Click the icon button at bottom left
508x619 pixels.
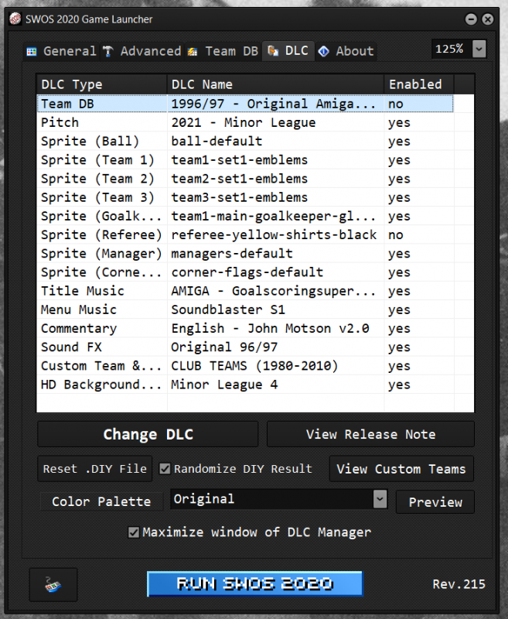(53, 583)
